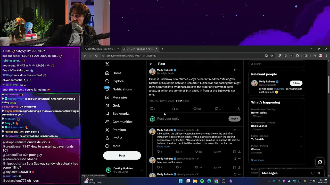Viewport: 330px width, 185px height.
Task: Click the large Post button in sidebar
Action: [122, 155]
